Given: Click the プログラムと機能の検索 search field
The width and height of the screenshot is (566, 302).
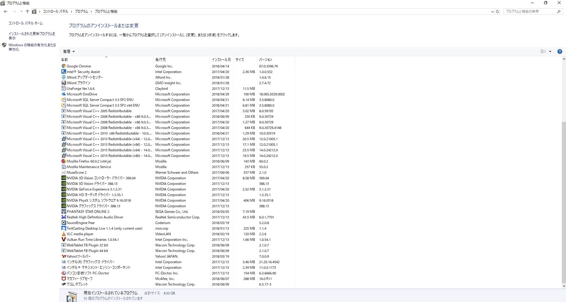Looking at the screenshot, I should click(533, 12).
